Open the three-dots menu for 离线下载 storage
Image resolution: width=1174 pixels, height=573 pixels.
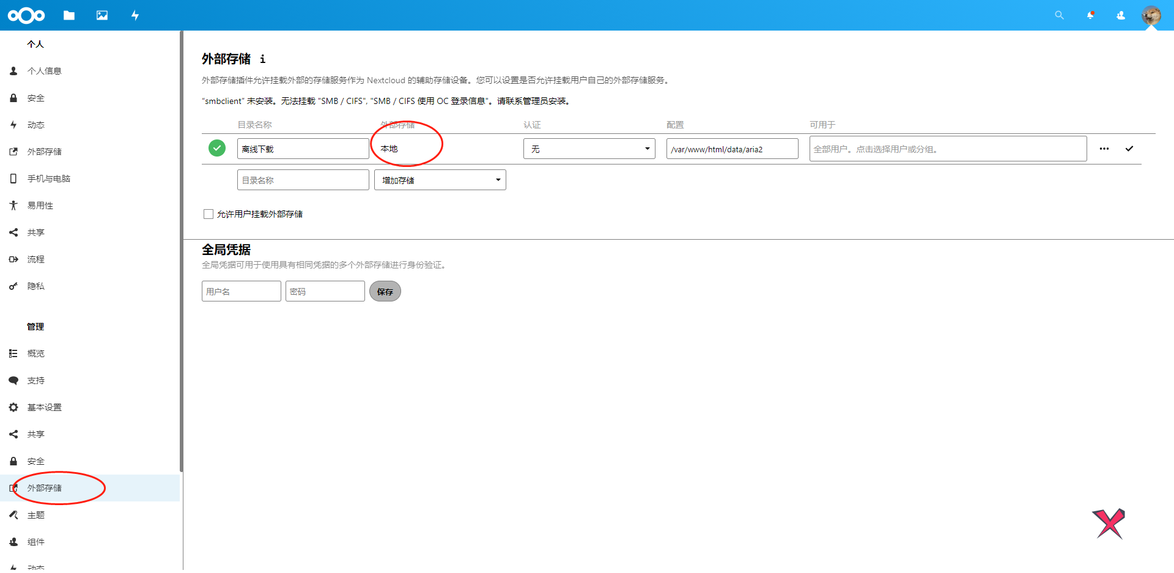(x=1104, y=149)
